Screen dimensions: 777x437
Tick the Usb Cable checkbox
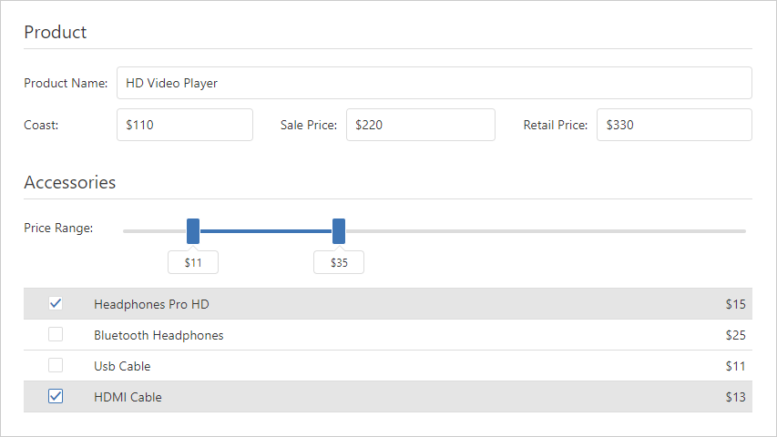56,366
